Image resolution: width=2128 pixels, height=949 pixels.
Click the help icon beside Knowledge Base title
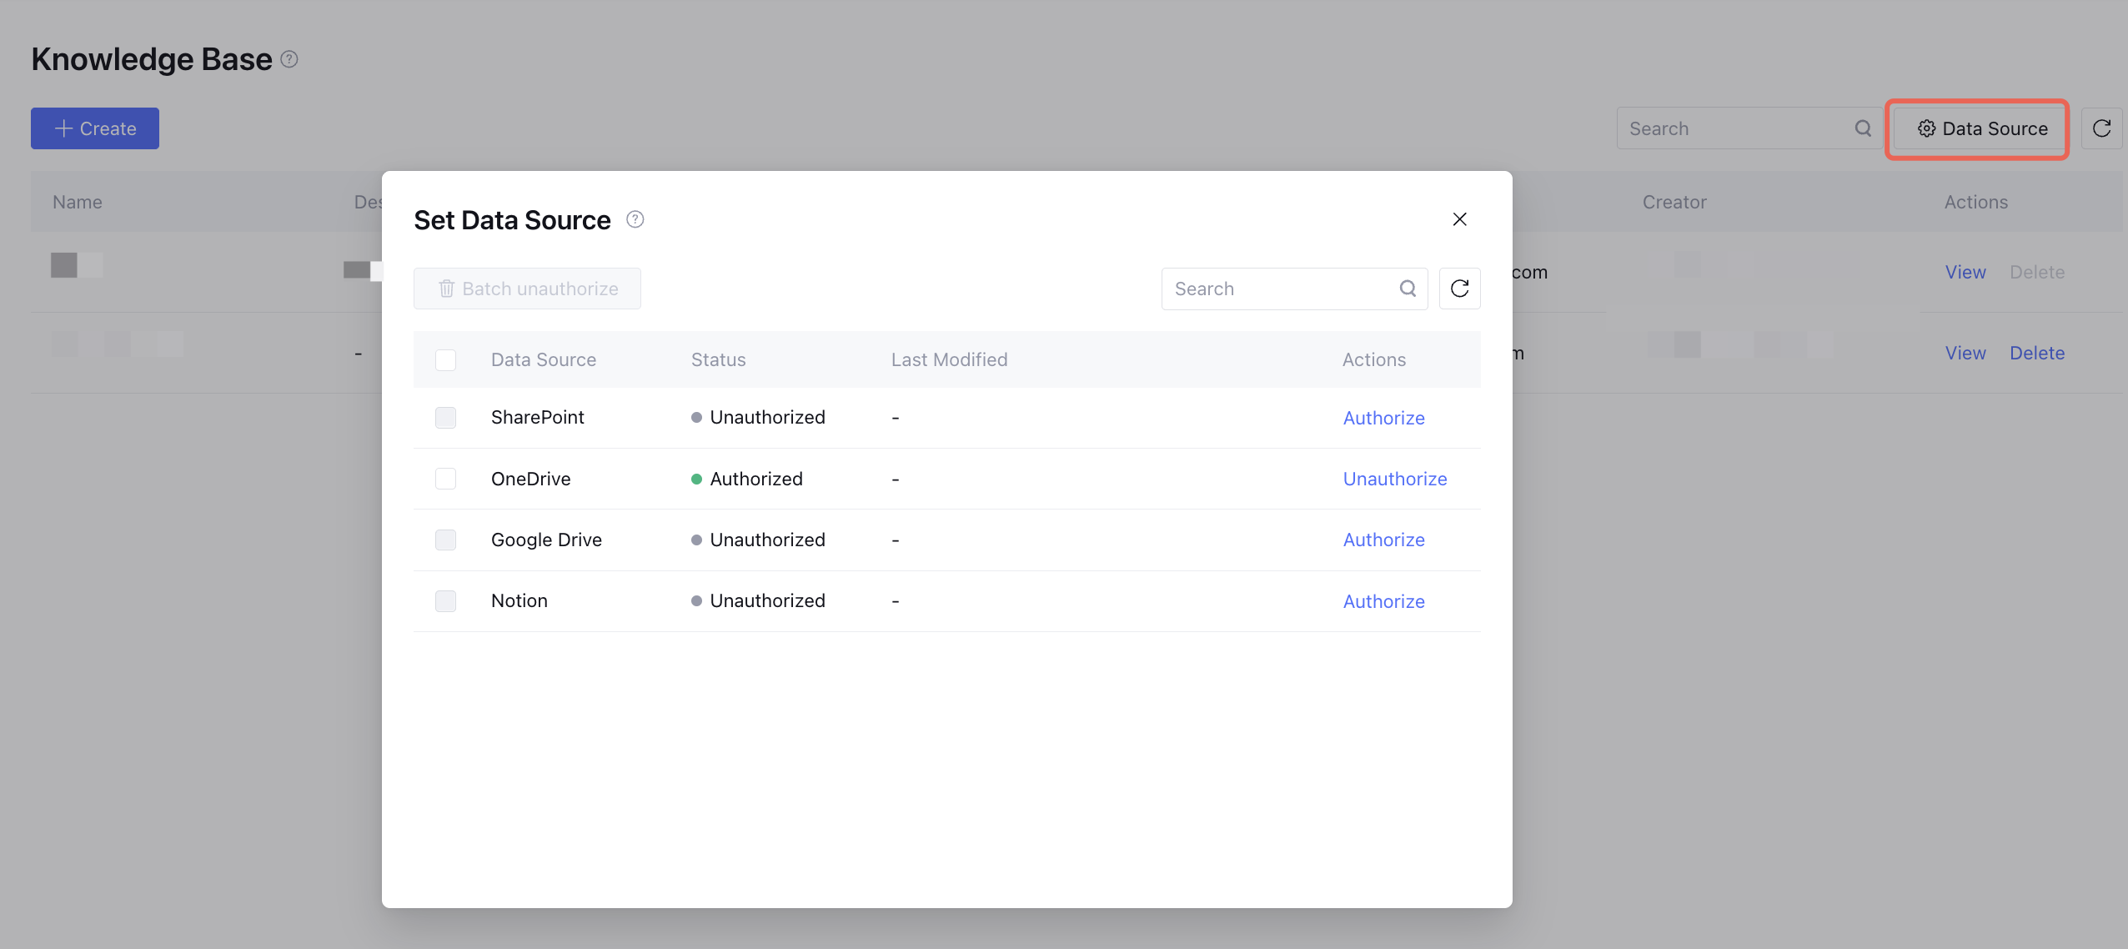pos(289,59)
